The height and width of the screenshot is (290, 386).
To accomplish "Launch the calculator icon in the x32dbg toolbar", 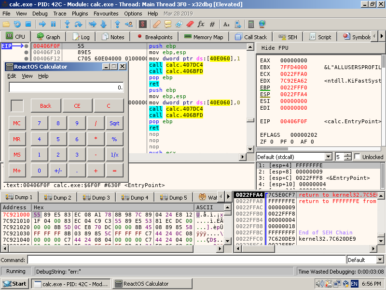I will tap(250, 24).
